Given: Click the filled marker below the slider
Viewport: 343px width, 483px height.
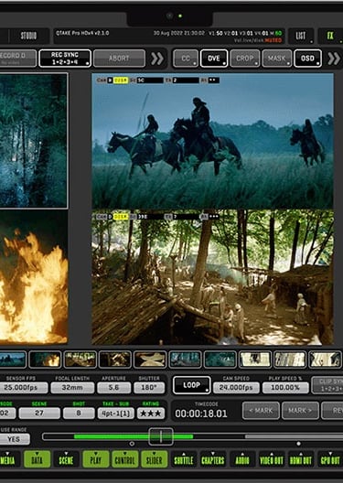Looking at the screenshot, I should point(298,444).
